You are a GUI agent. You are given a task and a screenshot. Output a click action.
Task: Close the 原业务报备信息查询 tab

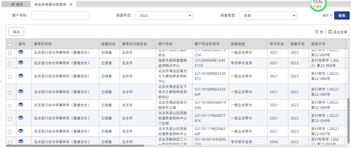click(71, 4)
